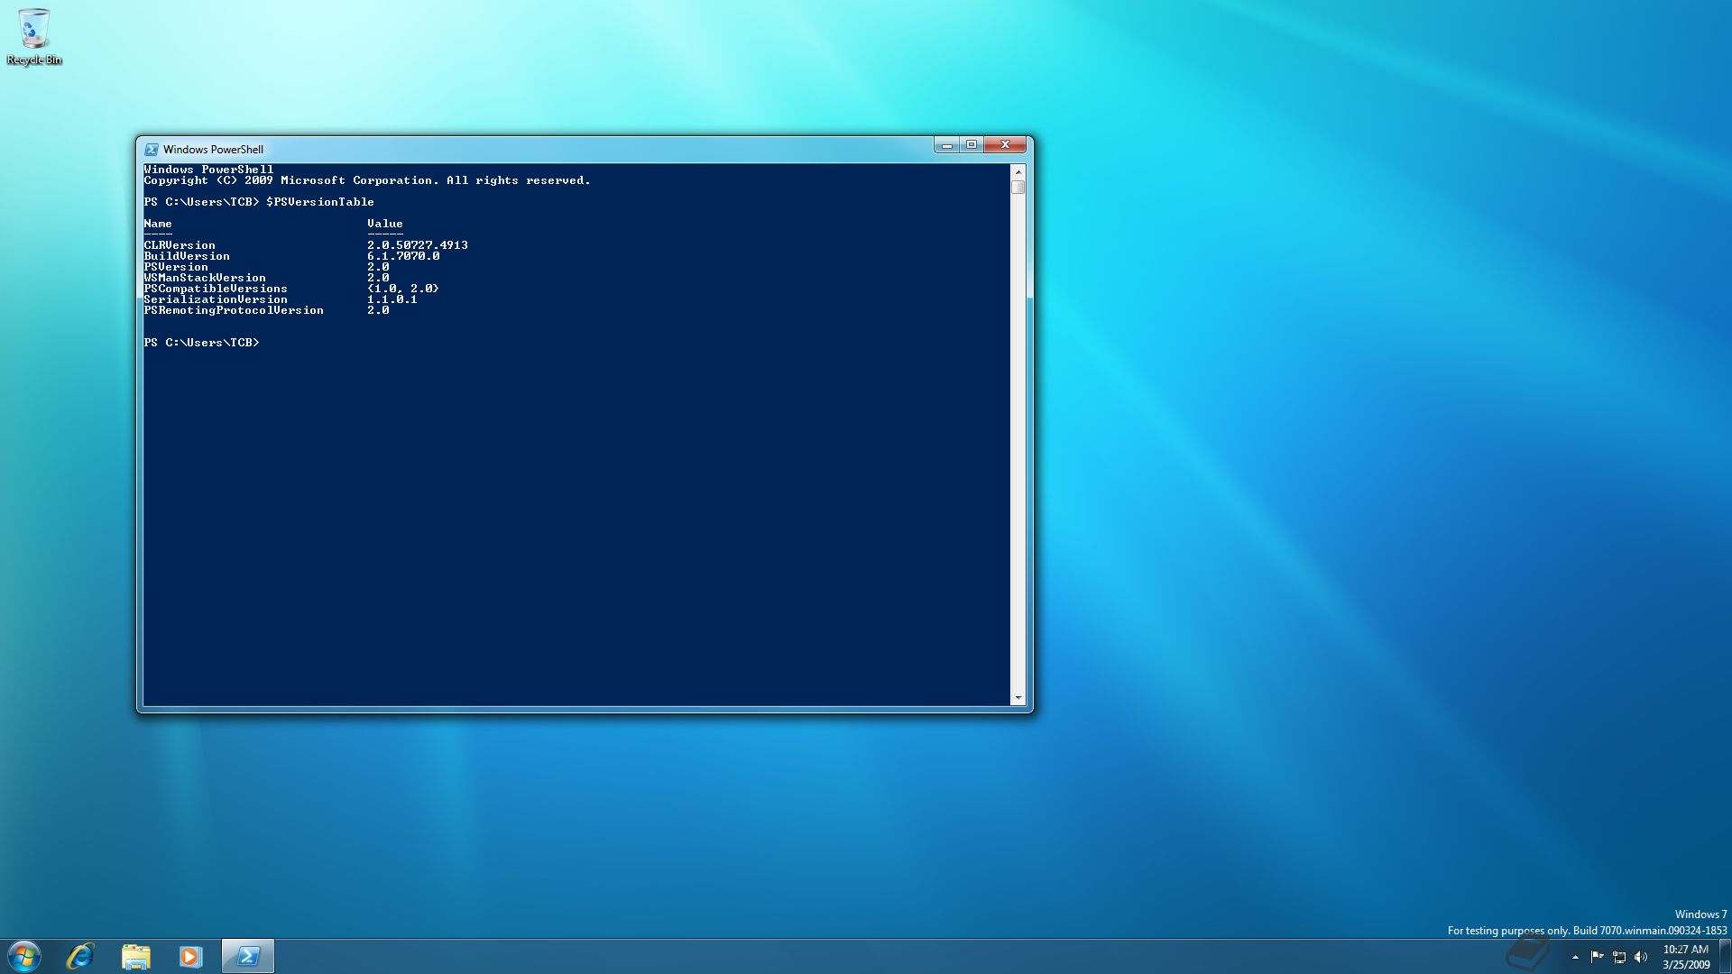The height and width of the screenshot is (974, 1732).
Task: Launch Internet Explorer from the taskbar
Action: pyautogui.click(x=80, y=956)
